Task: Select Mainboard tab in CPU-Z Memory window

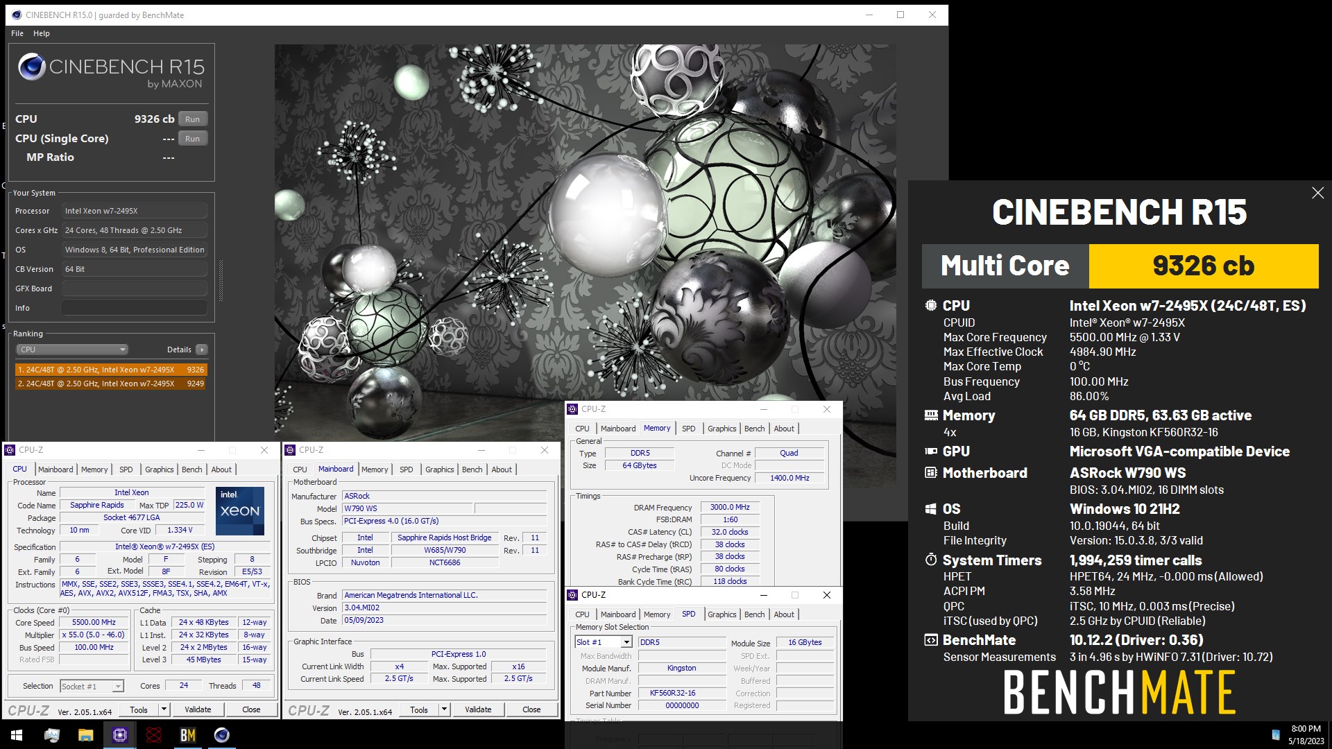Action: click(618, 429)
